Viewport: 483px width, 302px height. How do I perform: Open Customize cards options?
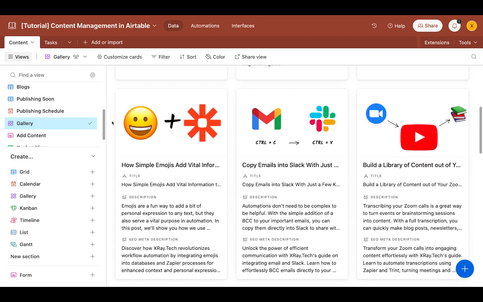(120, 57)
